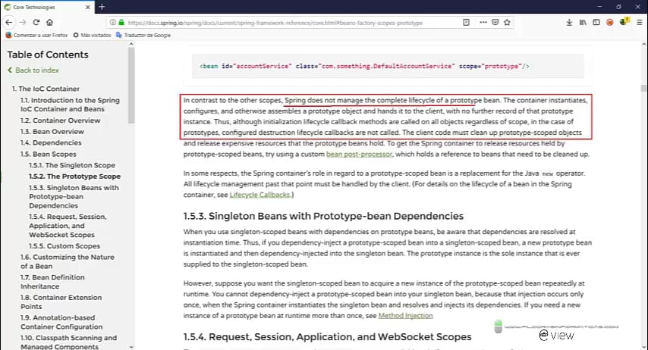648x350 pixels.
Task: Save page to Pocket
Action: pos(495,22)
